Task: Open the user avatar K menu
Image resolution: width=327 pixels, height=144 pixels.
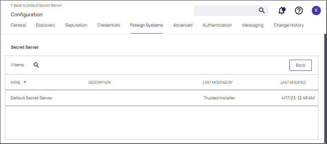Action: click(316, 10)
